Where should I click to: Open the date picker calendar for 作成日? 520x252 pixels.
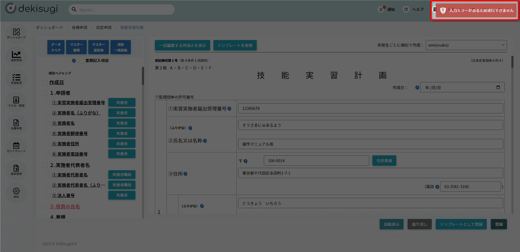tap(498, 87)
